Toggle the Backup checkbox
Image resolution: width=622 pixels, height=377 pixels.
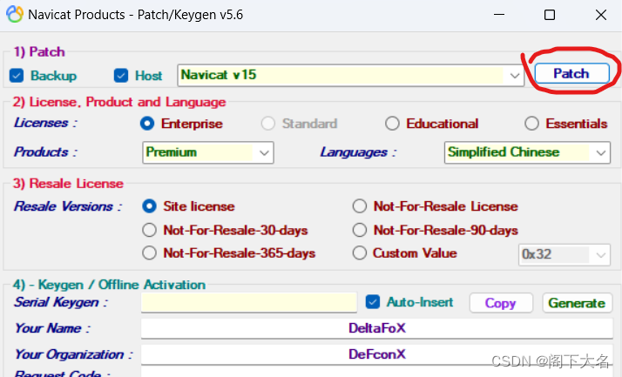click(17, 76)
